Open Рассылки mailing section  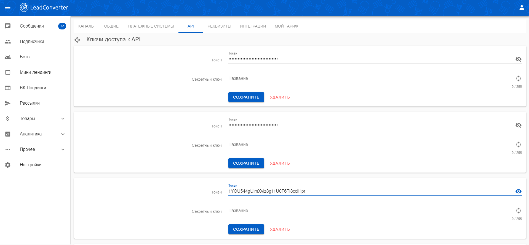[30, 103]
